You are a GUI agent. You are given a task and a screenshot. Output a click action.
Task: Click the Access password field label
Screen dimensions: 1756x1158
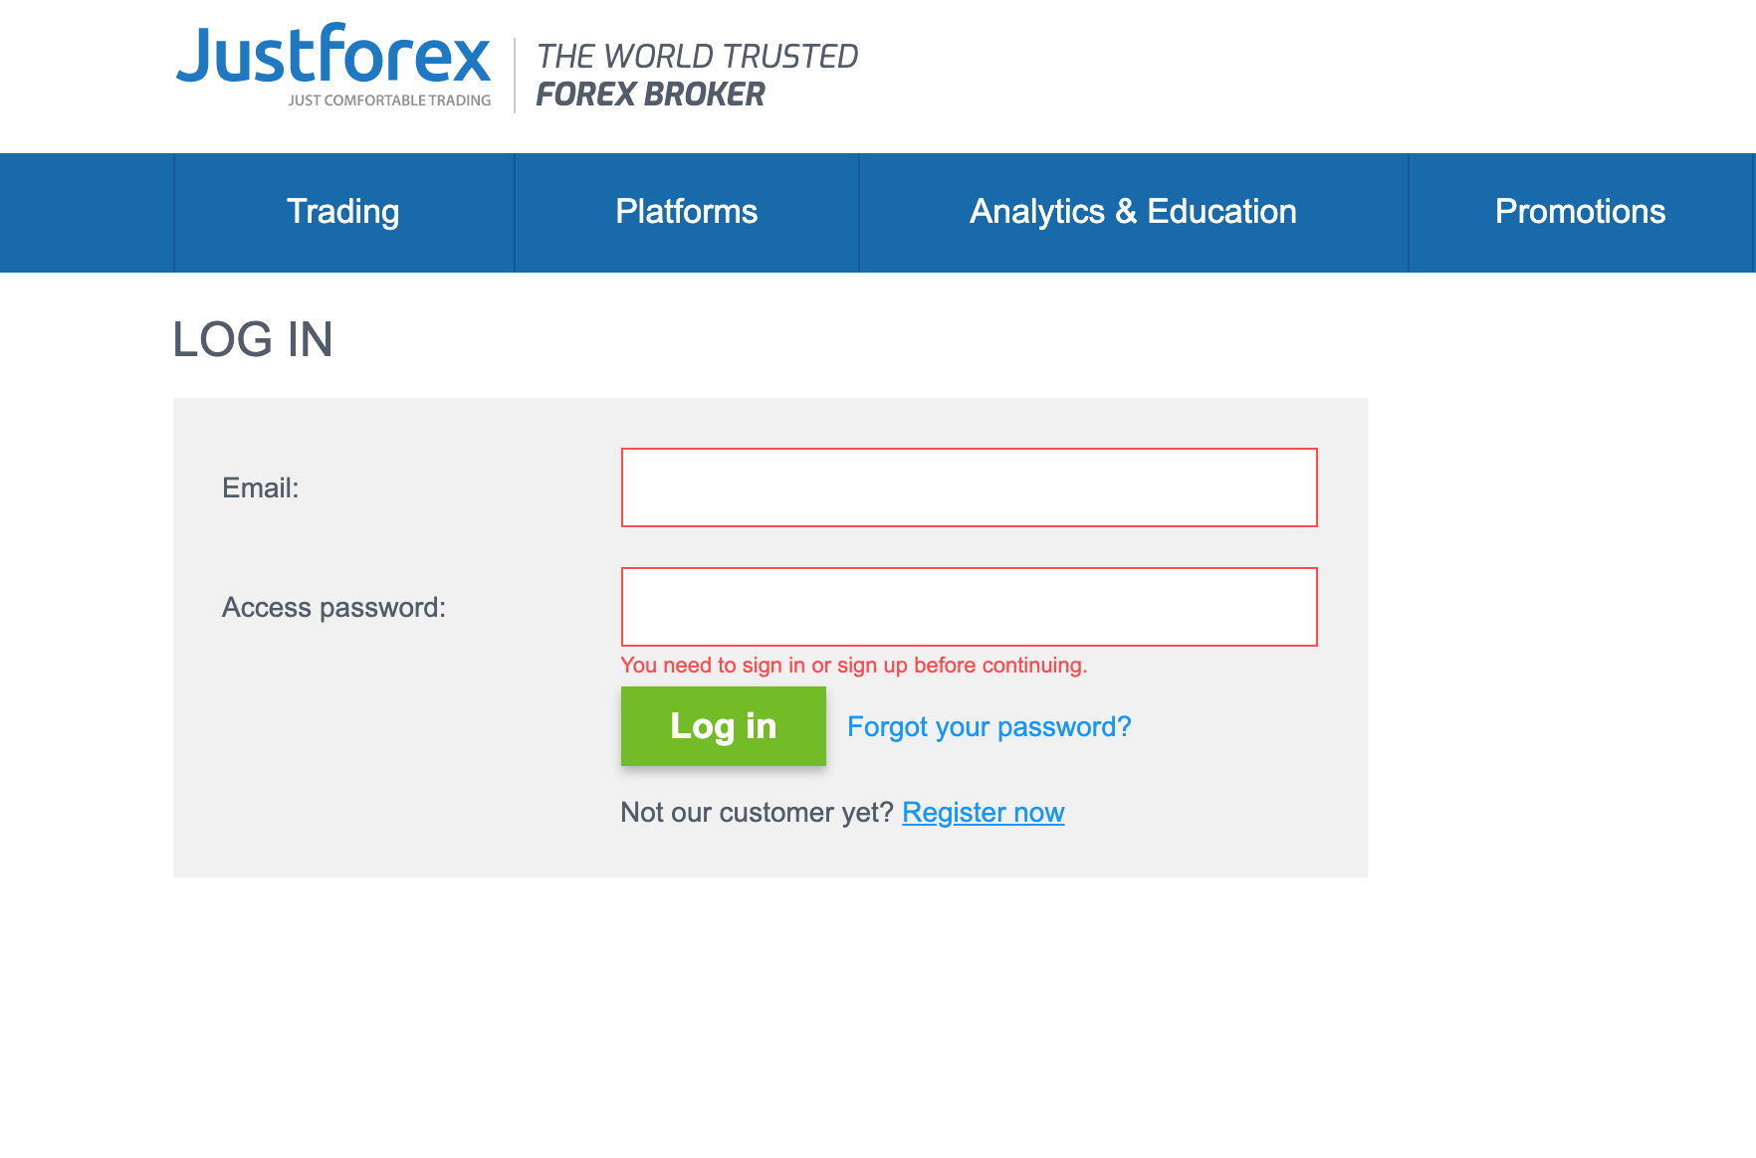pos(334,607)
